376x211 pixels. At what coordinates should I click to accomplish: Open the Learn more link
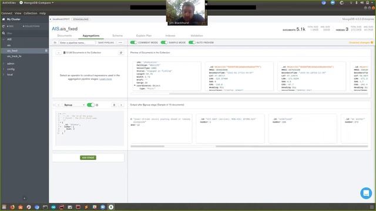tap(106, 79)
